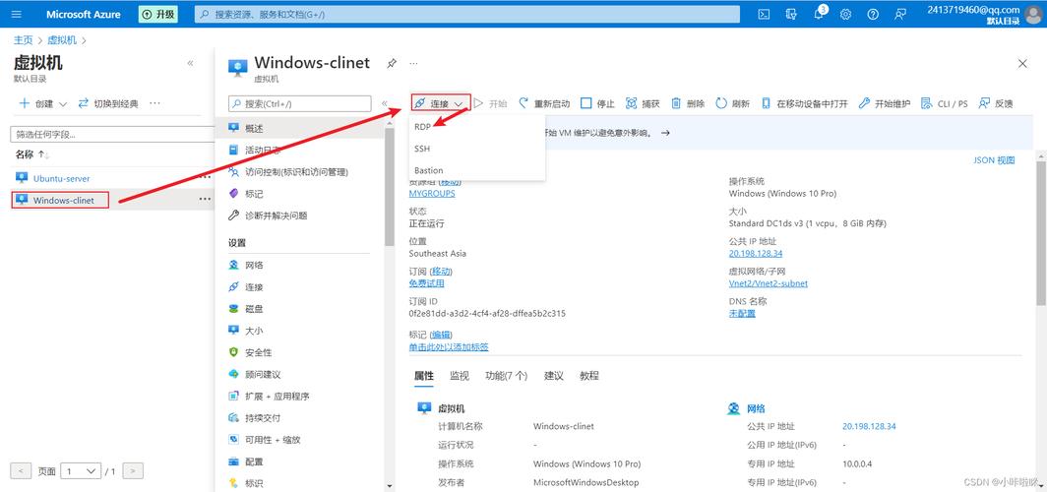
Task: Open the 连接 dropdown button
Action: (441, 103)
